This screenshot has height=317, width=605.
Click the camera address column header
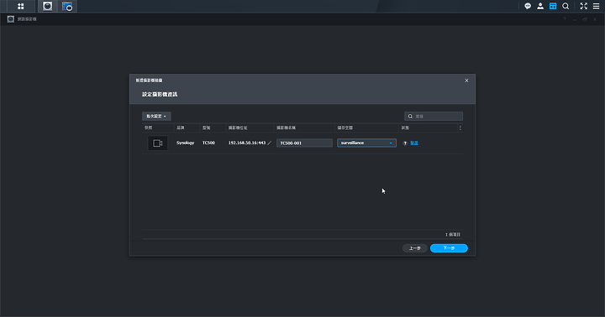point(238,127)
